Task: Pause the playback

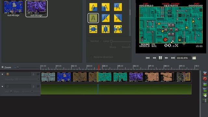Action: click(160, 58)
